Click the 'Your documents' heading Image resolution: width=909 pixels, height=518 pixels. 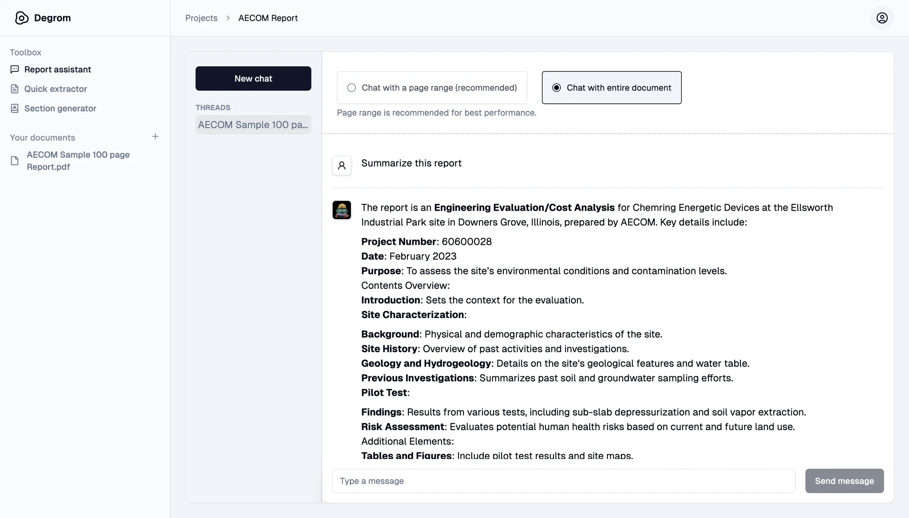pyautogui.click(x=43, y=137)
